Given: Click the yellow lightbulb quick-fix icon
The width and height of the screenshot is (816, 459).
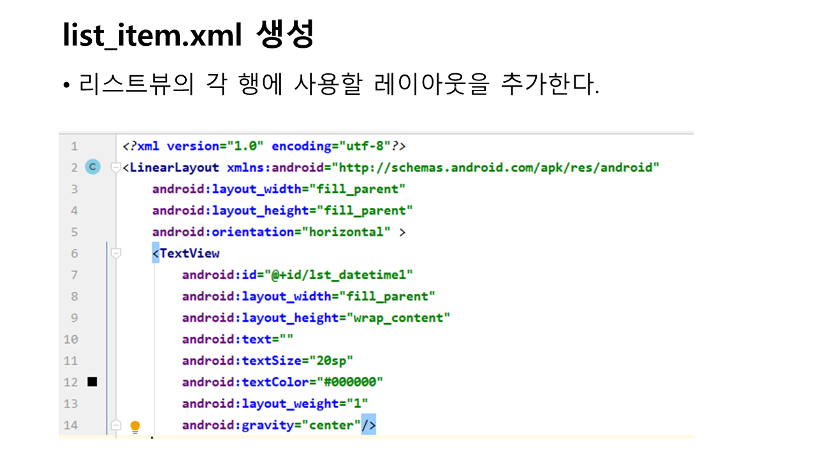Looking at the screenshot, I should click(135, 426).
